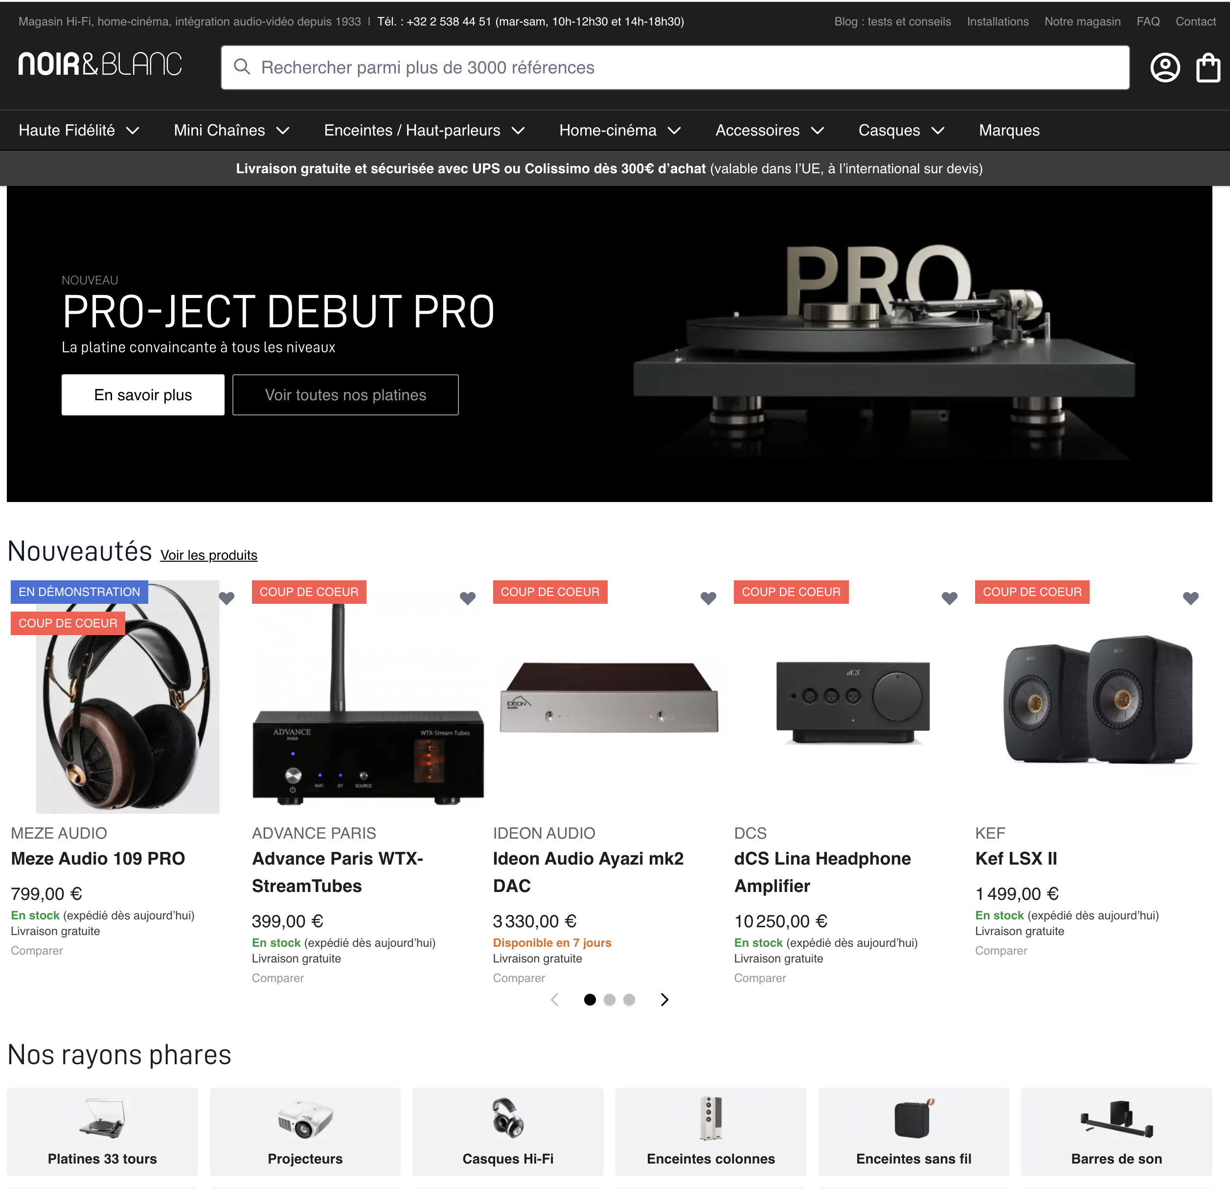Screen dimensions: 1230x1189
Task: Expand the Enceintes / Haut-parleurs dropdown
Action: point(424,131)
